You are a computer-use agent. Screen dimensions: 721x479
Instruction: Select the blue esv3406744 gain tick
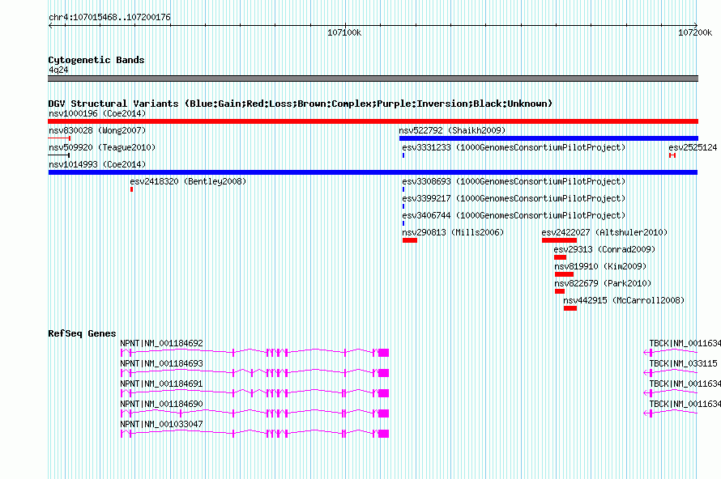click(x=403, y=223)
